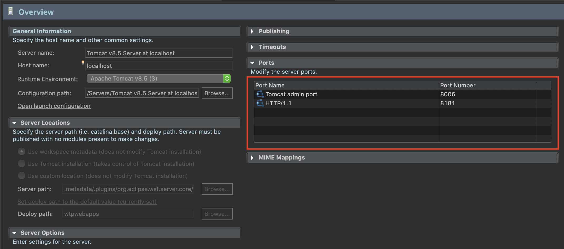The width and height of the screenshot is (564, 249).
Task: Click the Port Number column header
Action: 488,85
